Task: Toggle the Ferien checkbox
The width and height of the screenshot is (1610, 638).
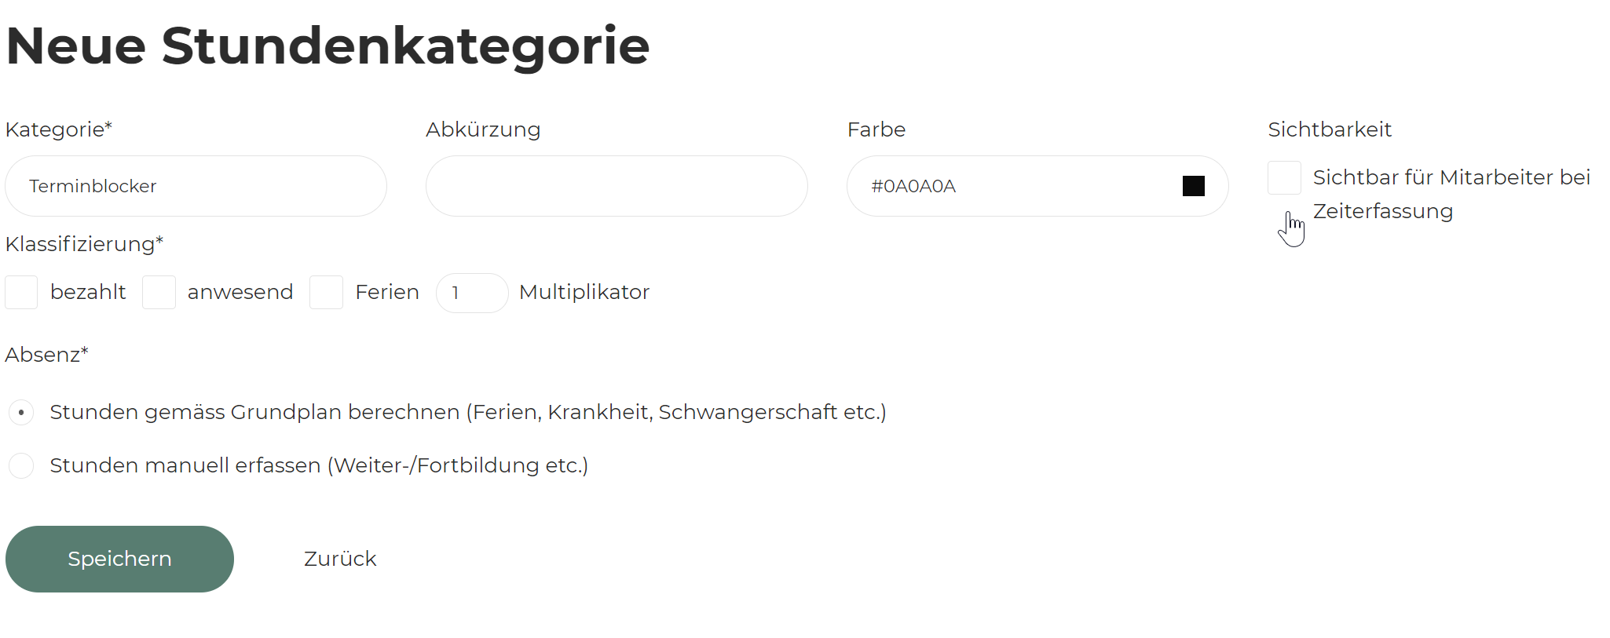Action: [x=326, y=293]
